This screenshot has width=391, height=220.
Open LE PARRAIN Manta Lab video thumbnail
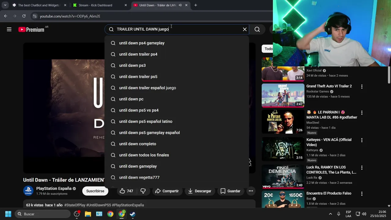[x=283, y=122]
